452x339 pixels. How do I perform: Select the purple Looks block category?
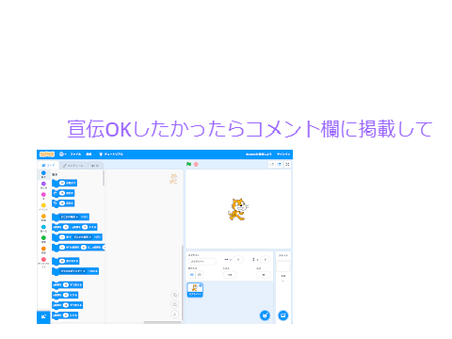coord(43,186)
